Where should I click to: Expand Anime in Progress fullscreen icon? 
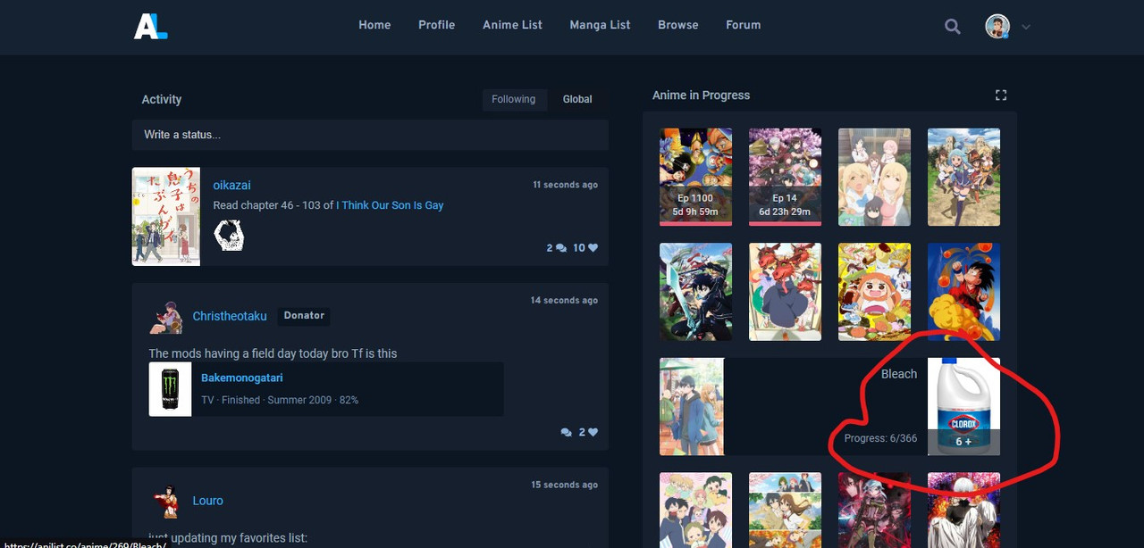1001,95
